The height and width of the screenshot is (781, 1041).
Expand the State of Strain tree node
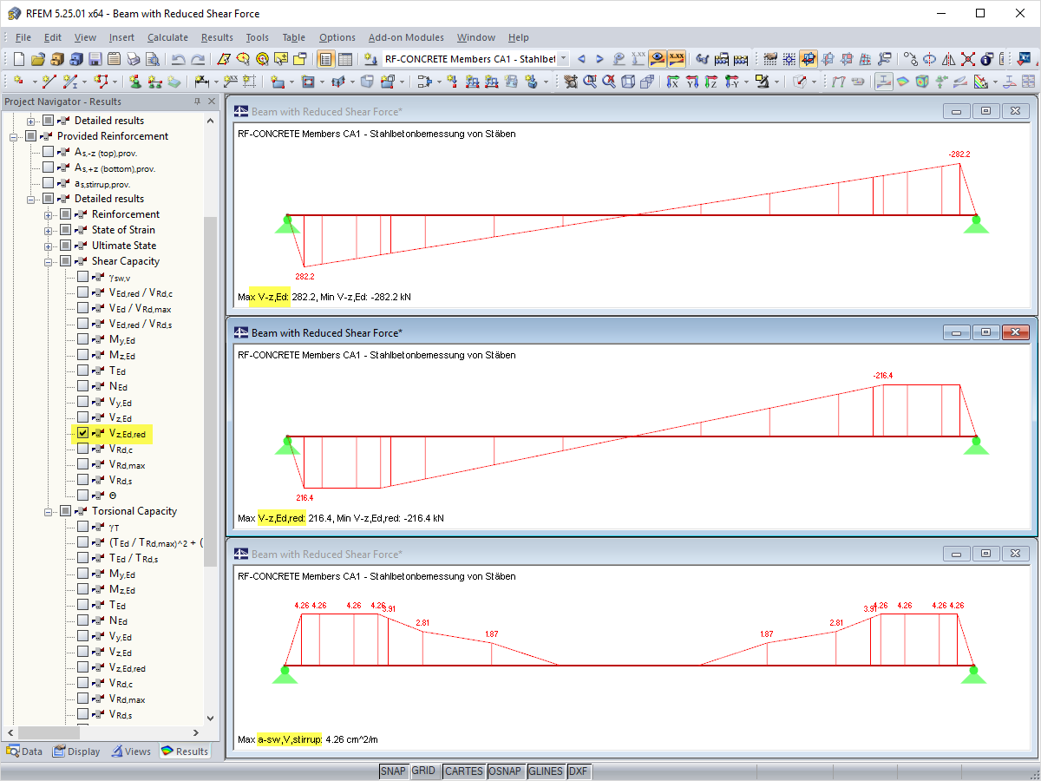pyautogui.click(x=49, y=230)
